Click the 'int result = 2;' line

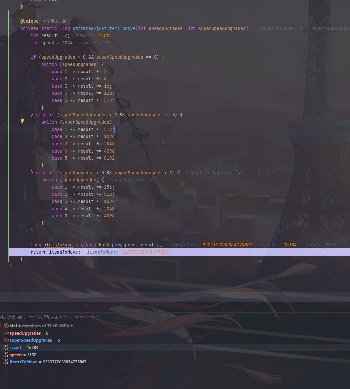(50, 35)
